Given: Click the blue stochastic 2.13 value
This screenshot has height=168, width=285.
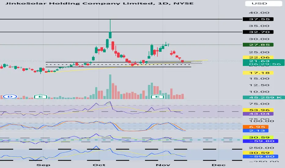Looking at the screenshot, I should (x=255, y=131).
